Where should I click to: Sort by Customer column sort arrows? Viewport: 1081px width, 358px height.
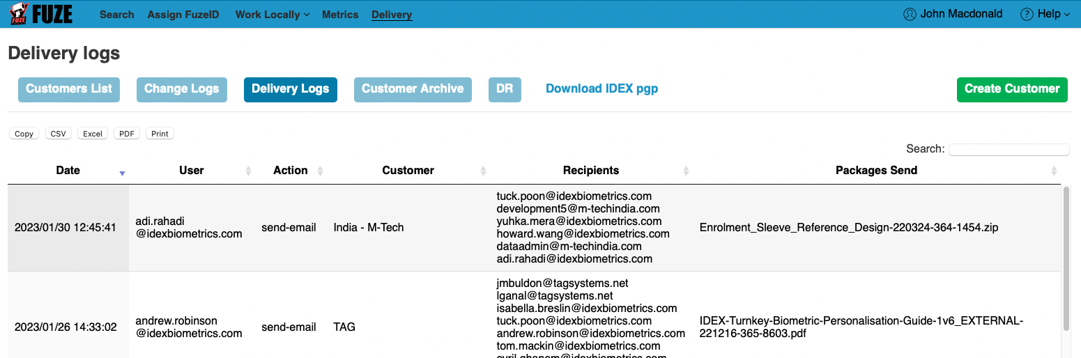click(x=484, y=171)
